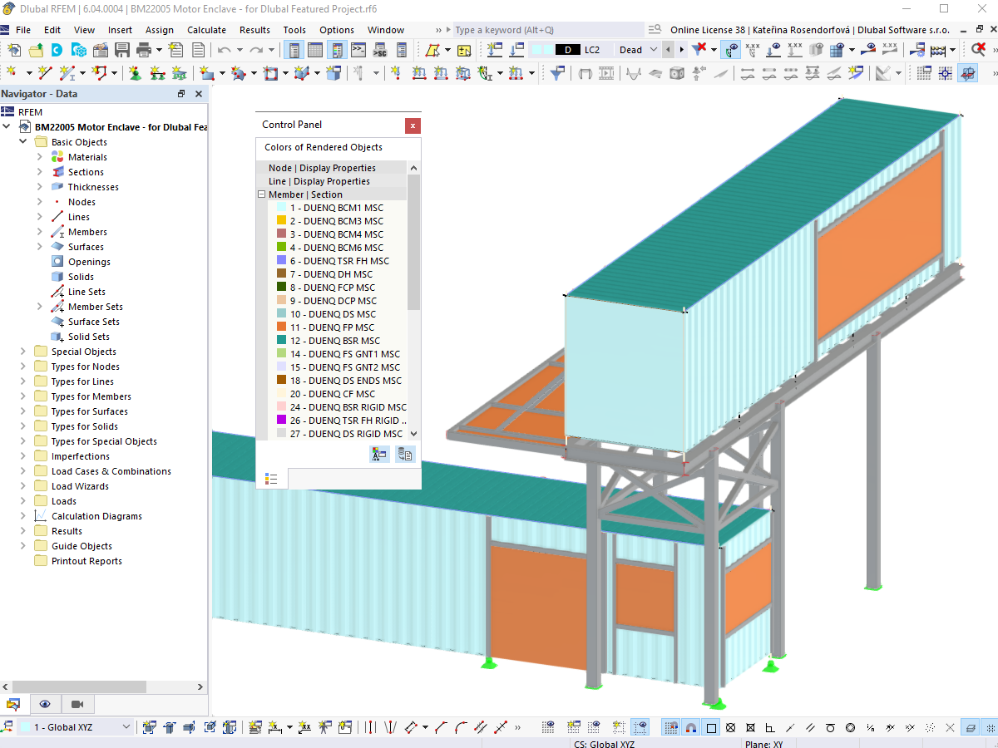Open the New Model icon on toolbar

14,50
